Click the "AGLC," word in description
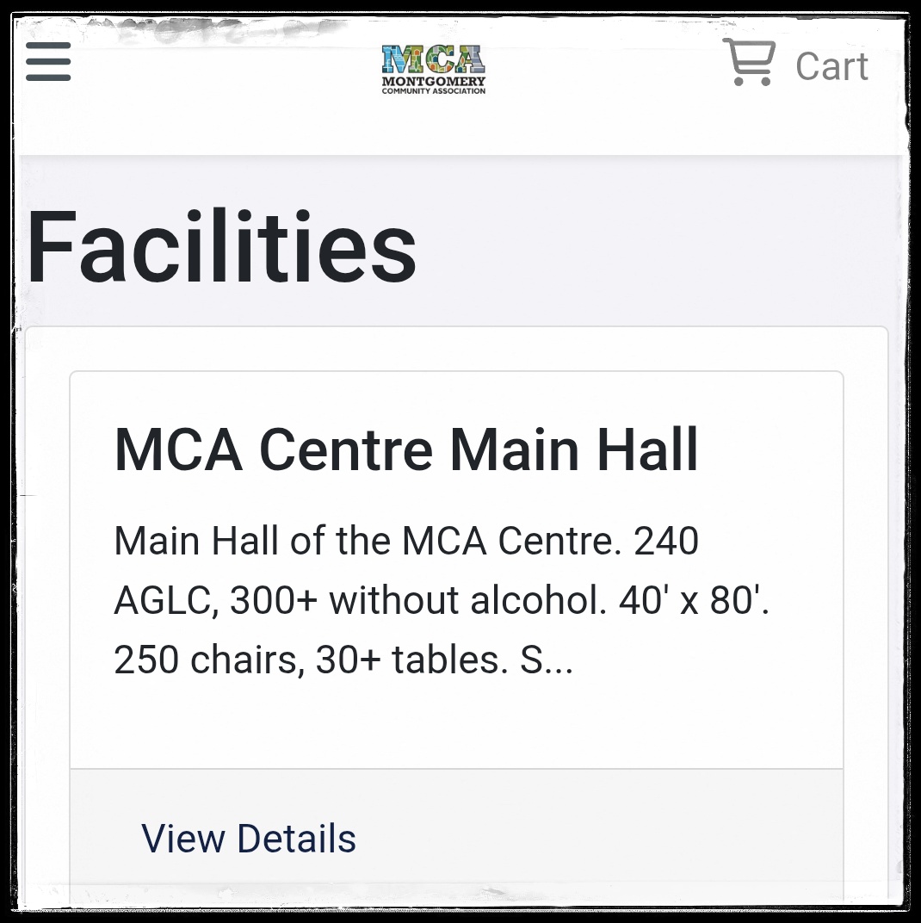The height and width of the screenshot is (923, 921). pos(166,601)
